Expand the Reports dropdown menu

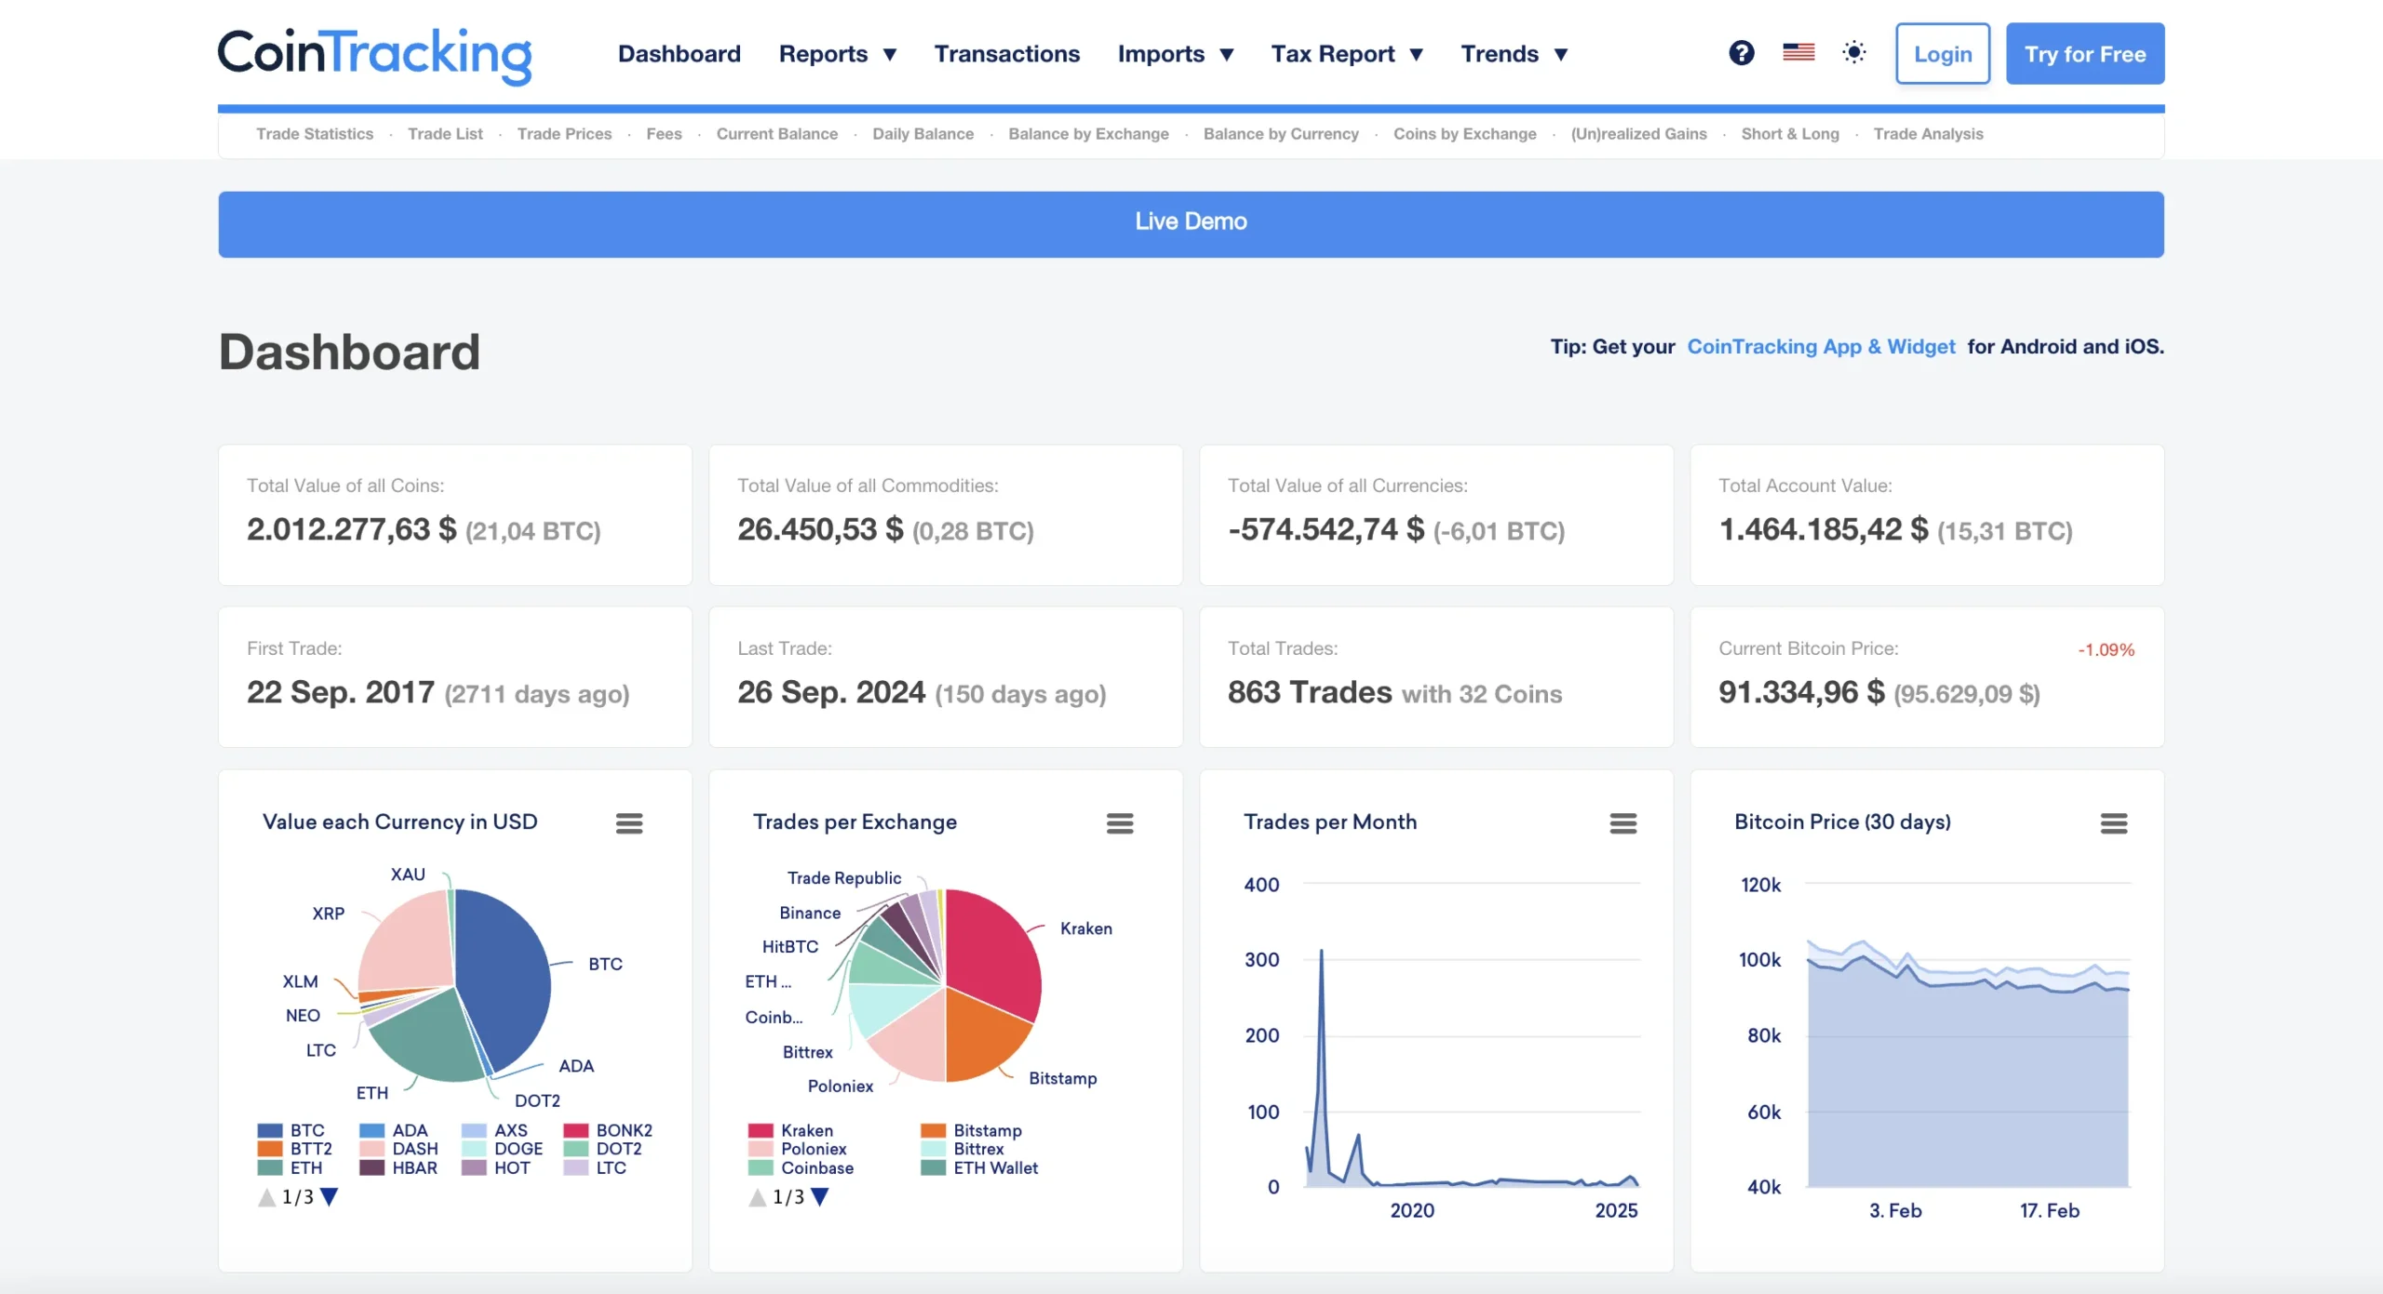(x=838, y=54)
